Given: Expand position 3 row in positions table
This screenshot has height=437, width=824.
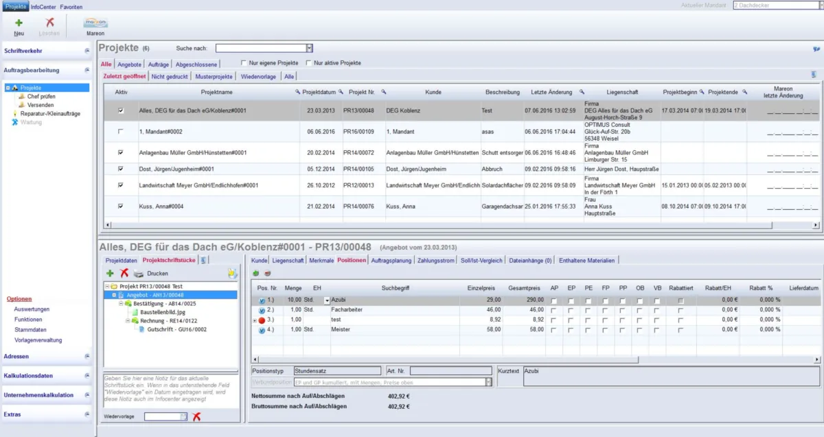Looking at the screenshot, I should [x=255, y=320].
